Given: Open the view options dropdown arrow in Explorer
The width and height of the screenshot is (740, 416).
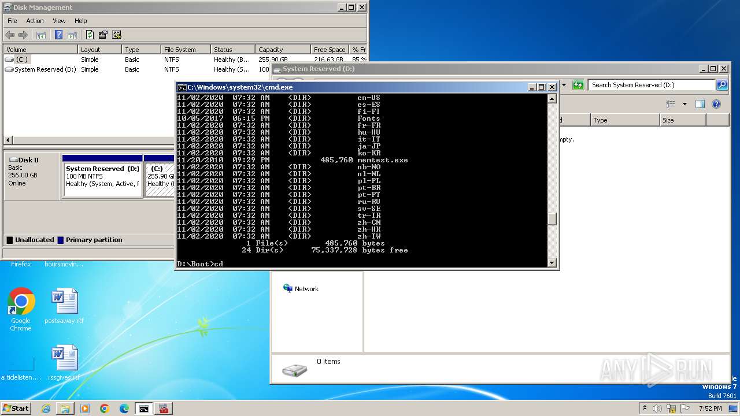Looking at the screenshot, I should [x=684, y=104].
